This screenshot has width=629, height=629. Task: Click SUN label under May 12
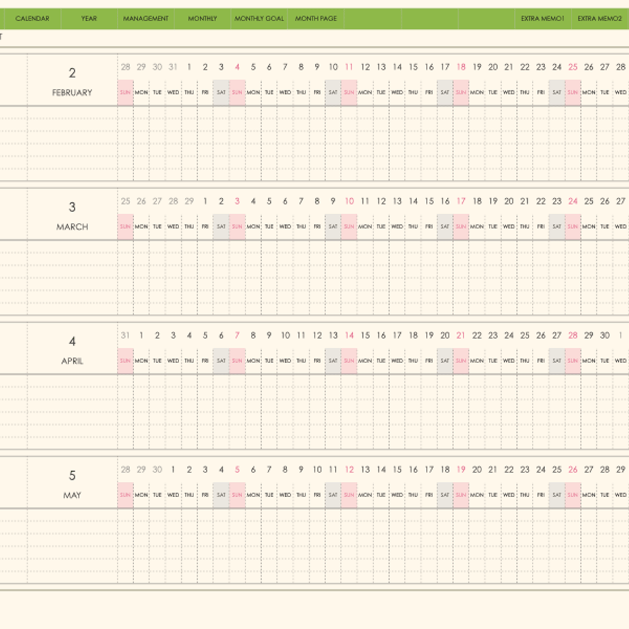(349, 496)
